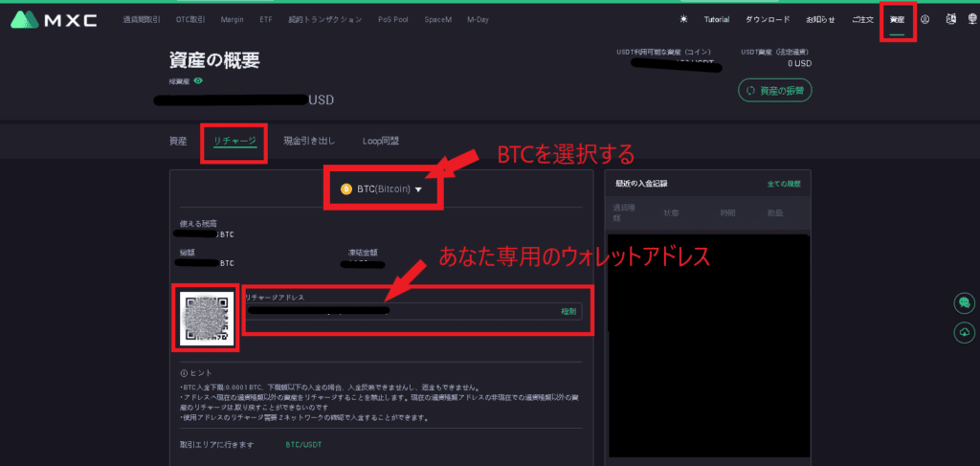
Task: Open the 全ての履歴 history link
Action: 784,184
